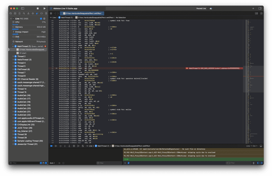
Task: Open Debug Memory Graph button
Action: tap(78, 146)
